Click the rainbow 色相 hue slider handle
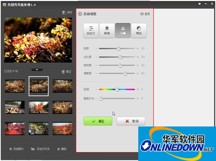This screenshot has width=216, height=161. point(117,89)
